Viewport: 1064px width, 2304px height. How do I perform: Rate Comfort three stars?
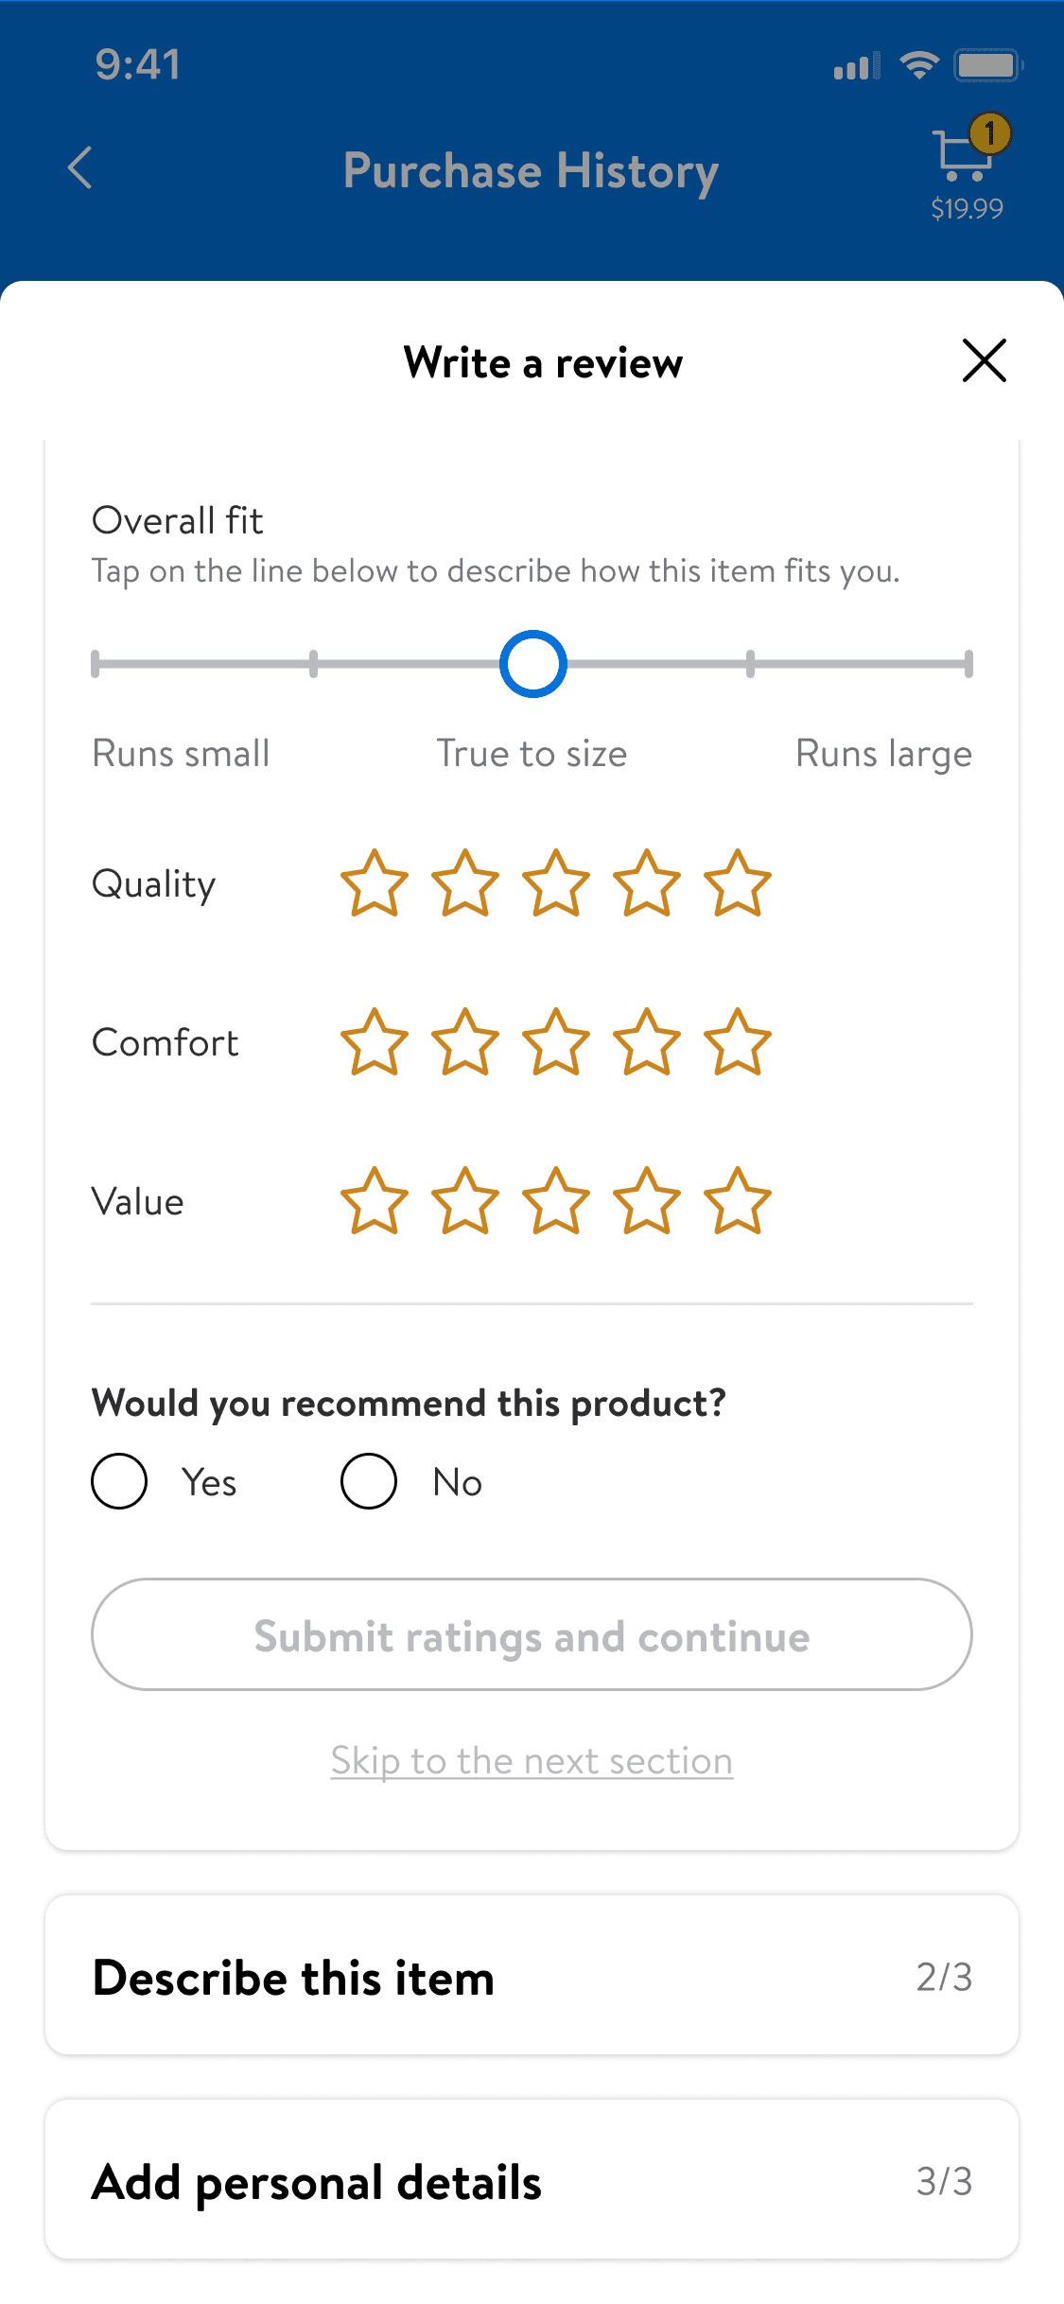(x=556, y=1043)
